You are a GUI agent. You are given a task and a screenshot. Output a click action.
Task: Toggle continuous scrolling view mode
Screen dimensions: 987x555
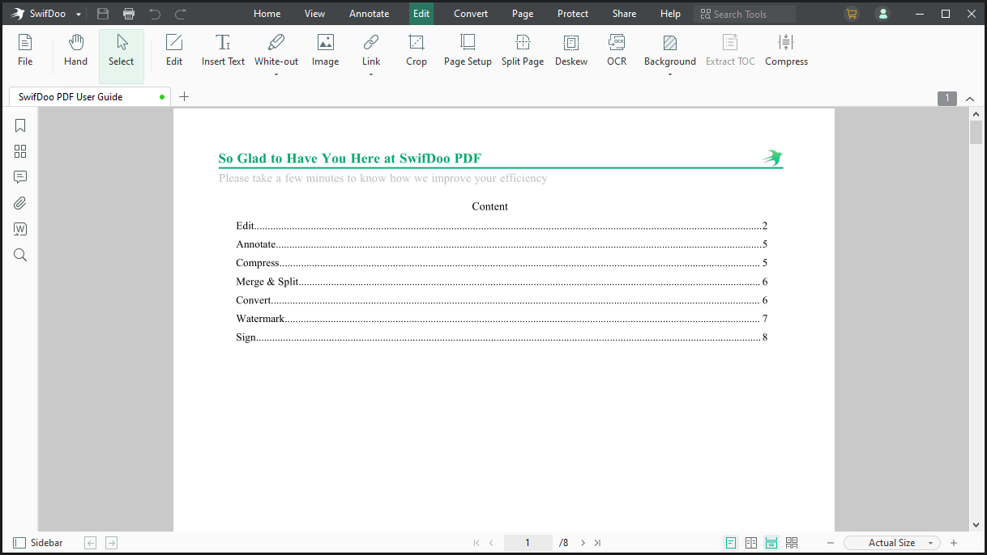point(771,543)
